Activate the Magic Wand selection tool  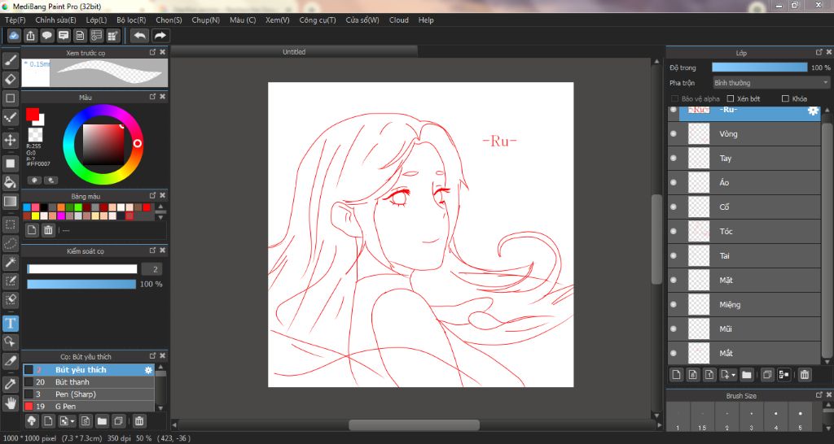tap(11, 262)
